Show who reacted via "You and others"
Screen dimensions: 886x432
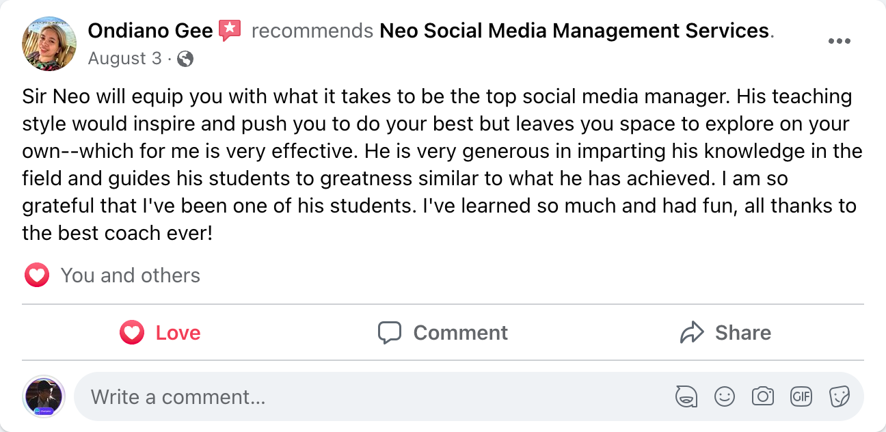tap(130, 275)
